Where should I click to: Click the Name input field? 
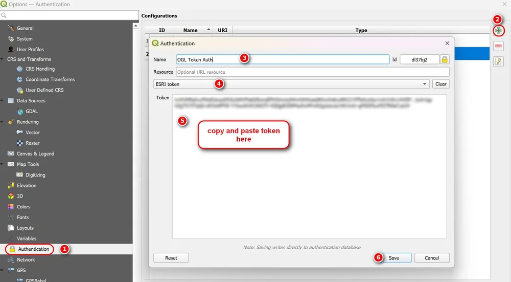(x=283, y=59)
